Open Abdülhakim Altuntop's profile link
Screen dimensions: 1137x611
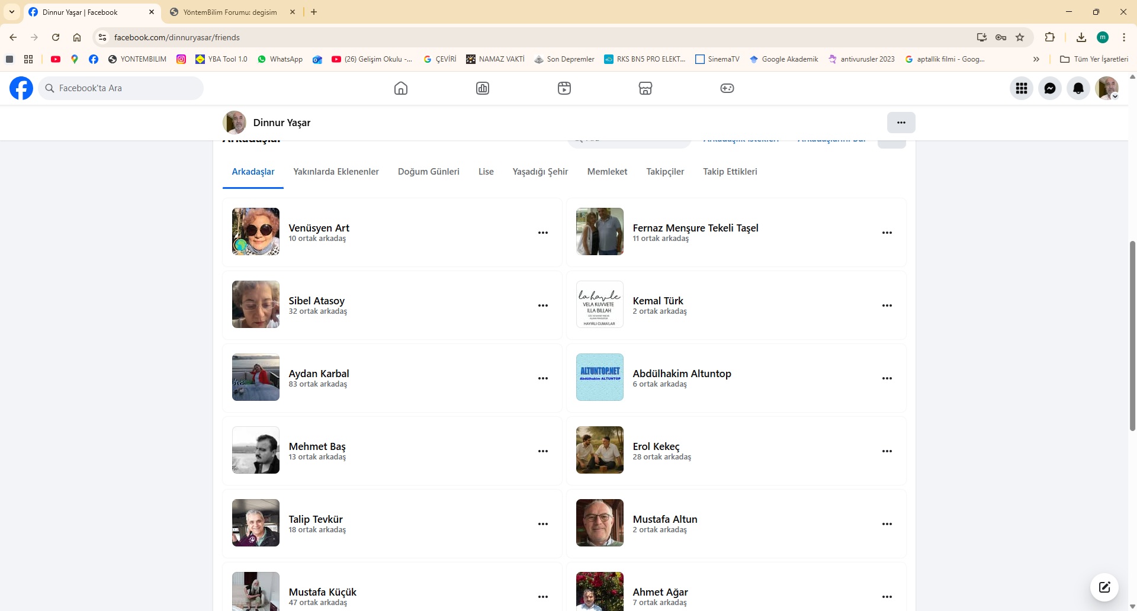(x=682, y=374)
